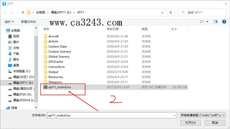Go forward with the right arrow
The image size is (230, 129).
12,13
